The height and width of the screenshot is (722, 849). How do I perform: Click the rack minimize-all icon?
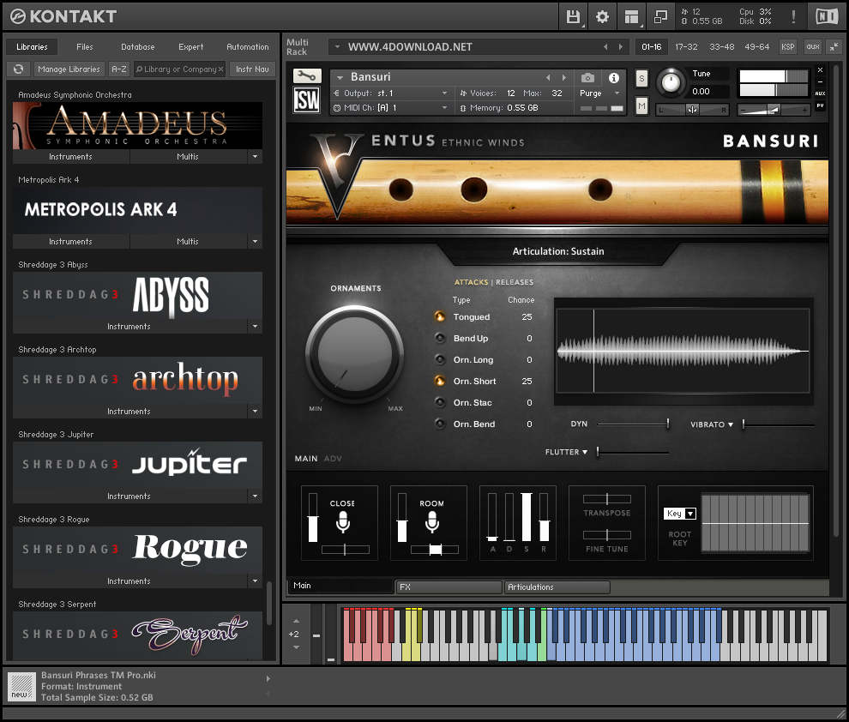point(834,47)
